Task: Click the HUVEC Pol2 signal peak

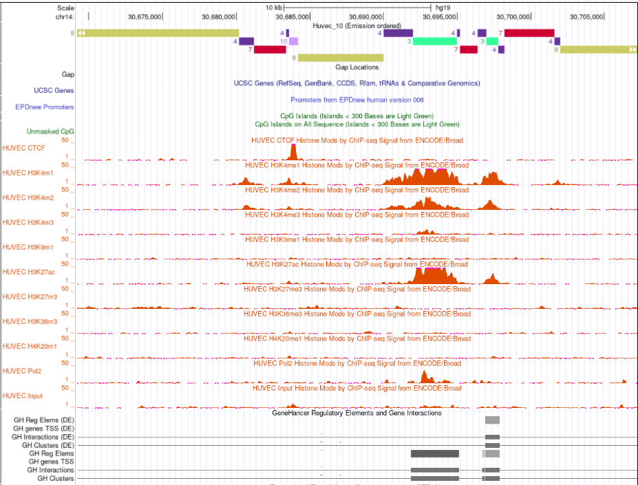Action: (x=425, y=377)
